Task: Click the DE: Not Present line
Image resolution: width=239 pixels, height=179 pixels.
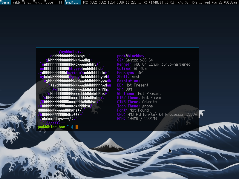Action: click(x=133, y=85)
